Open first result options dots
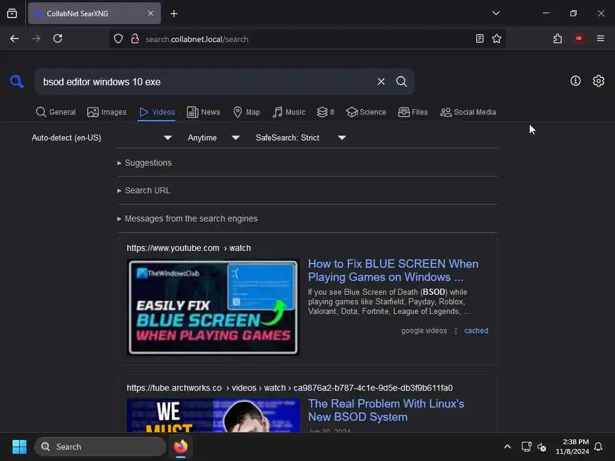615x461 pixels. (455, 331)
